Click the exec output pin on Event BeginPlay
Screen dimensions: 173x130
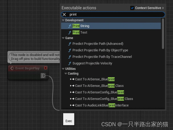pyautogui.click(x=43, y=76)
